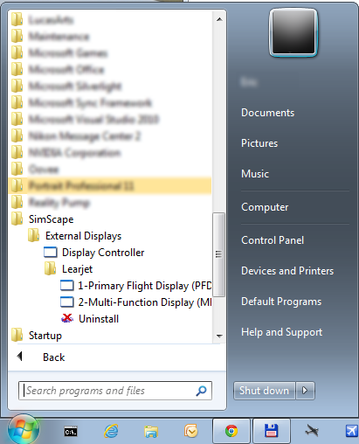Switch to the floppy disk app on taskbar

click(272, 431)
